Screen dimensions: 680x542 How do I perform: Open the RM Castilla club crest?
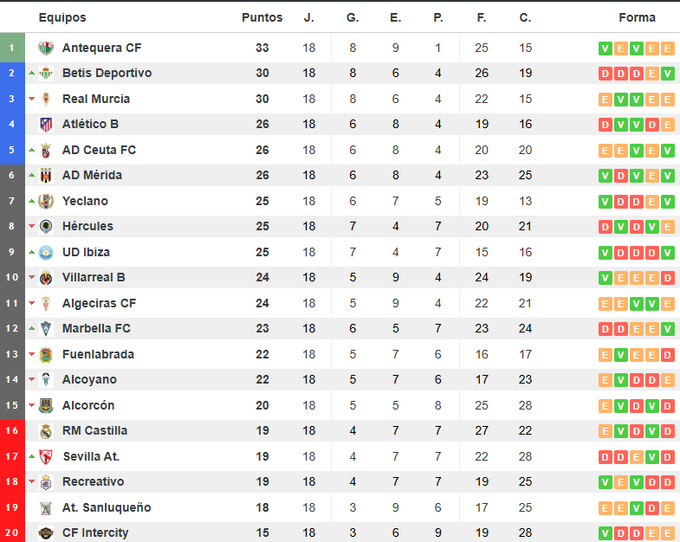point(46,431)
